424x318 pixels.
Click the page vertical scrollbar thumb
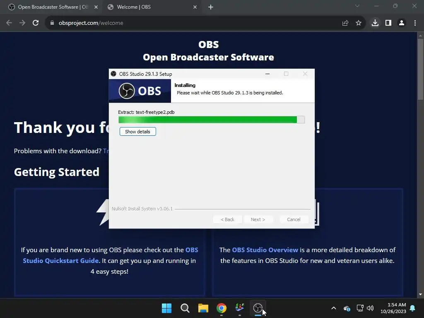[x=420, y=69]
